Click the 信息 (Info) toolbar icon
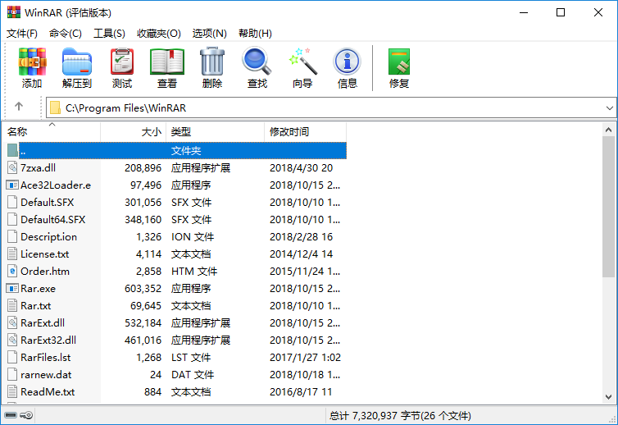Viewport: 618px width, 425px height. [x=347, y=62]
